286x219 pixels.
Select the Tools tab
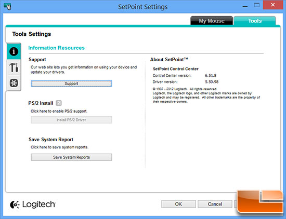[255, 21]
